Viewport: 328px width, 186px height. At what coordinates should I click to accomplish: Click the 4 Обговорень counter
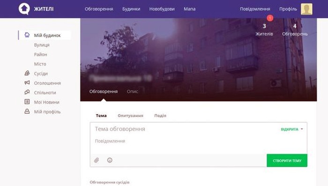(x=295, y=30)
